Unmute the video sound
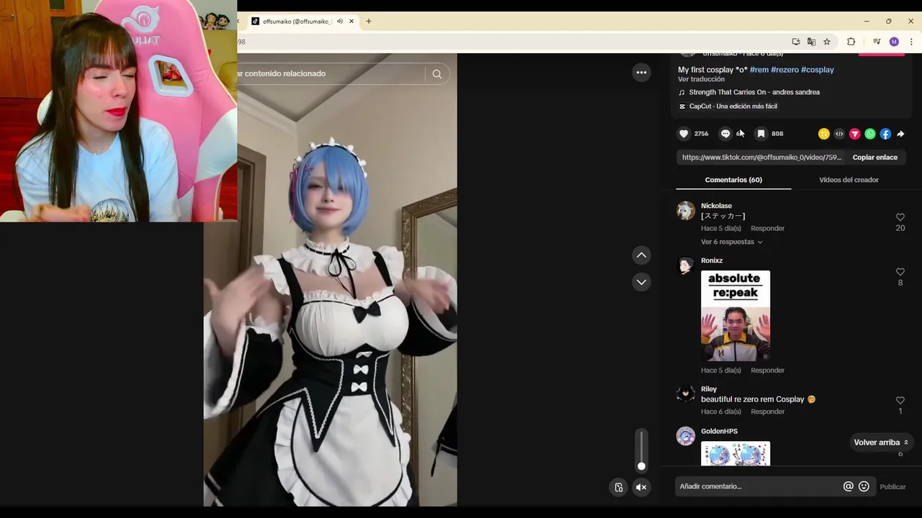This screenshot has width=922, height=518. point(641,487)
